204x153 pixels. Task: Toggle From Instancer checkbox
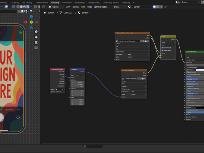(51, 92)
